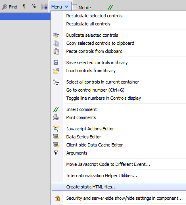The image size is (186, 205).
Task: Choose Copy selected controls to clipboard
Action: 100,43
